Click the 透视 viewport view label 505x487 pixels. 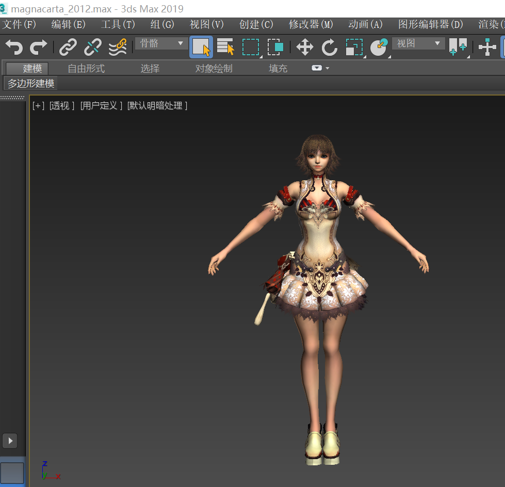62,105
